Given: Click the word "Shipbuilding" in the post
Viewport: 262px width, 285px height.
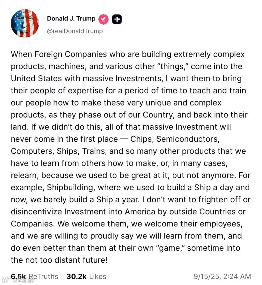Looking at the screenshot, I should [x=71, y=188].
